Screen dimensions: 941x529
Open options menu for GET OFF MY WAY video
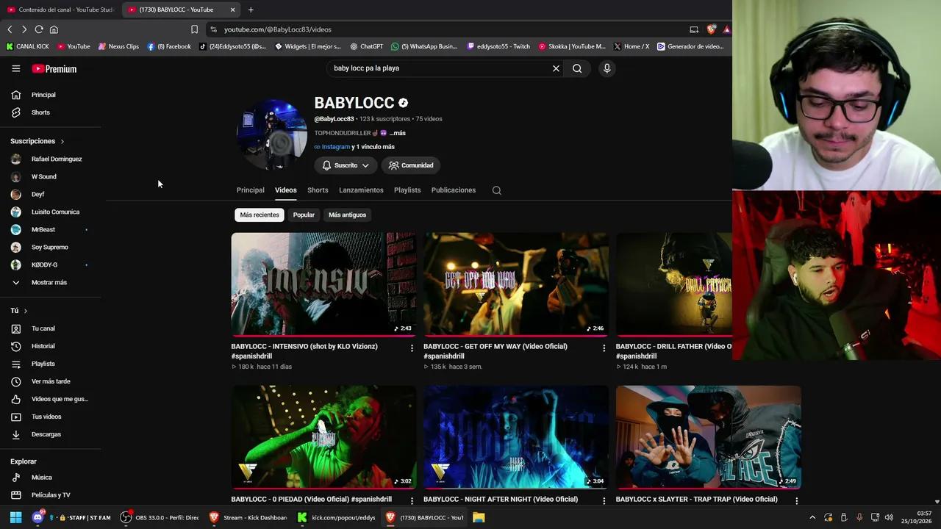[604, 348]
